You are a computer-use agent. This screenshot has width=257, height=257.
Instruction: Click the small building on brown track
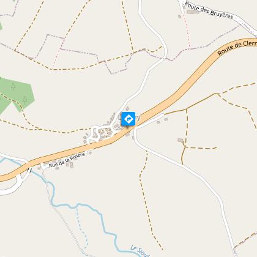(x=181, y=140)
